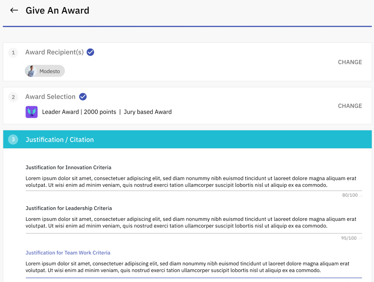The height and width of the screenshot is (282, 374).
Task: Change the selected award
Action: coord(350,106)
